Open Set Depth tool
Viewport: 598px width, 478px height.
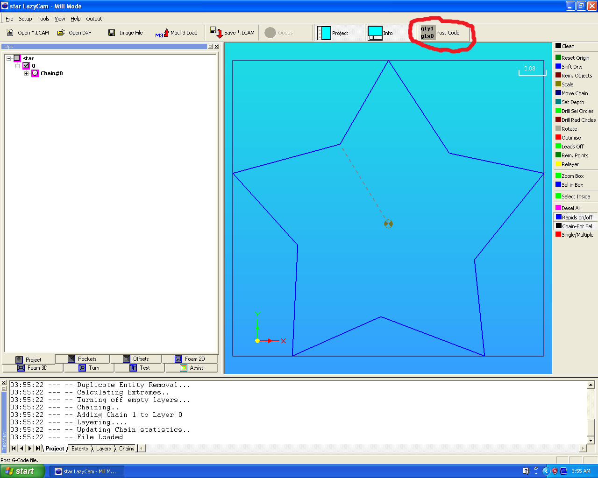tap(570, 102)
